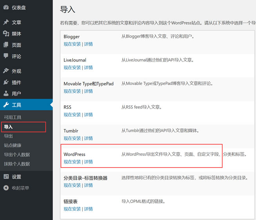Click 详情 under LiveJournal
This screenshot has width=256, height=220.
tap(88, 68)
